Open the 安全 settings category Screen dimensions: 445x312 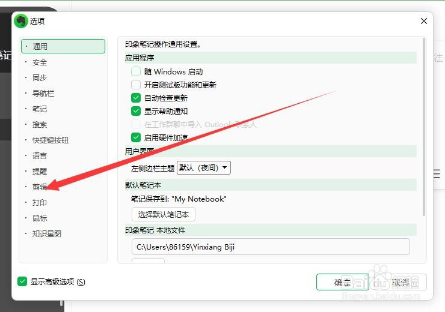point(40,62)
